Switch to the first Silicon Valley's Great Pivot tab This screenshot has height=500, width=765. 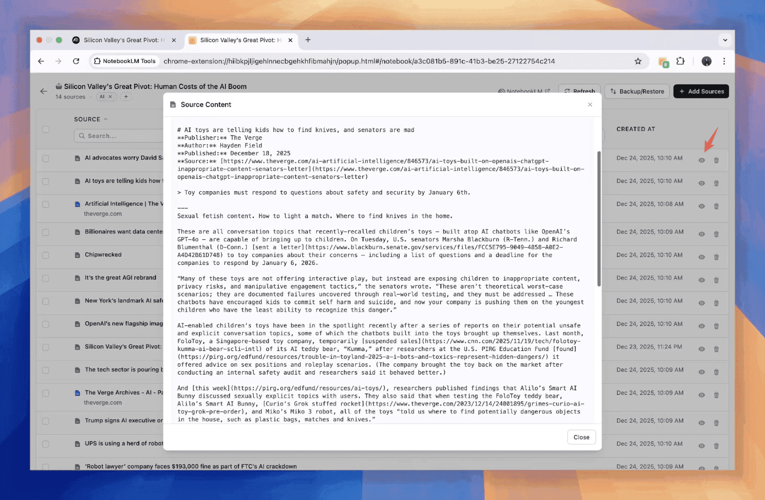120,40
